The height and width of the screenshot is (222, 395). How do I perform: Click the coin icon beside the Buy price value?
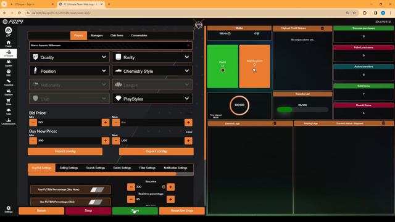pos(164,187)
